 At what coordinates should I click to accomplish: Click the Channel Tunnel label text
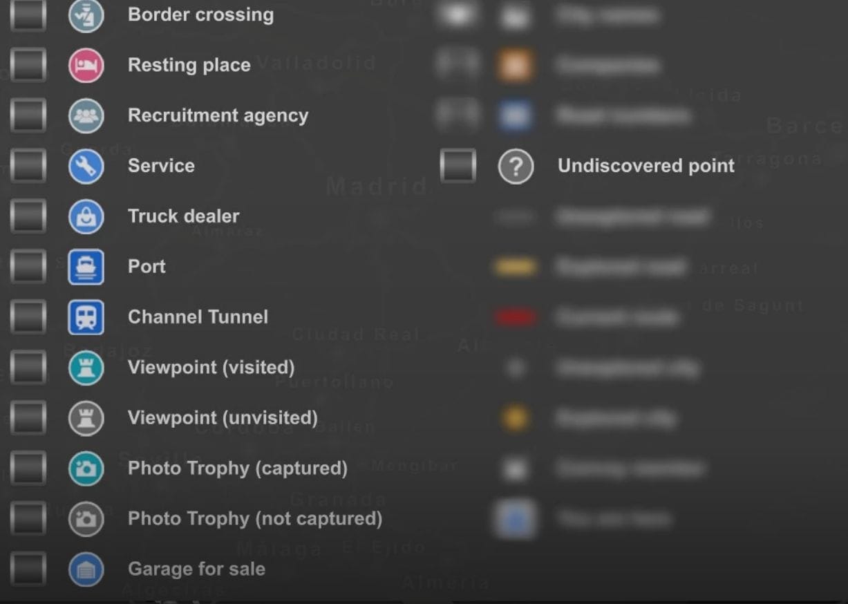(198, 317)
